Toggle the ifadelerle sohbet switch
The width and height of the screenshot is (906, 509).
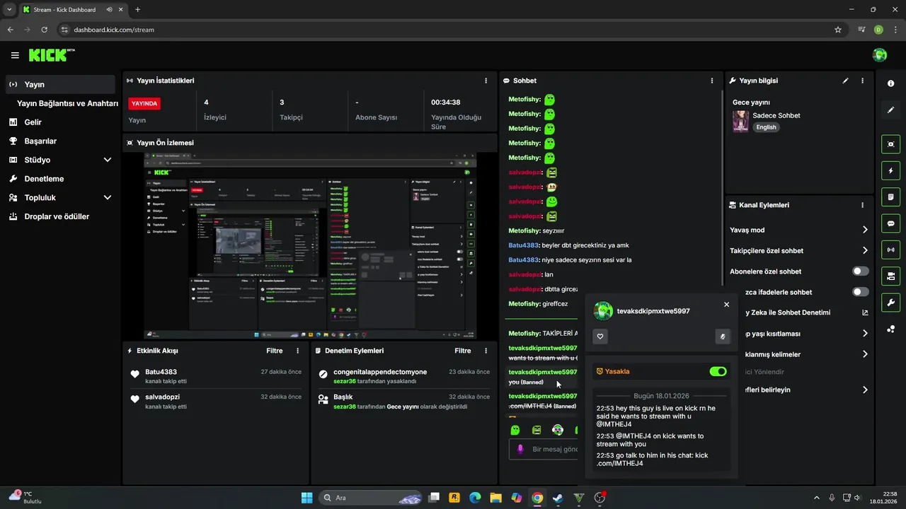[861, 292]
